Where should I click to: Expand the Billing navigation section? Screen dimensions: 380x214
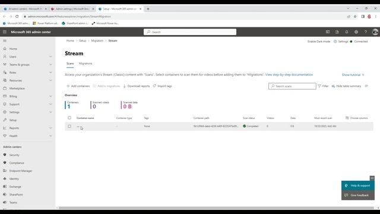click(x=50, y=96)
